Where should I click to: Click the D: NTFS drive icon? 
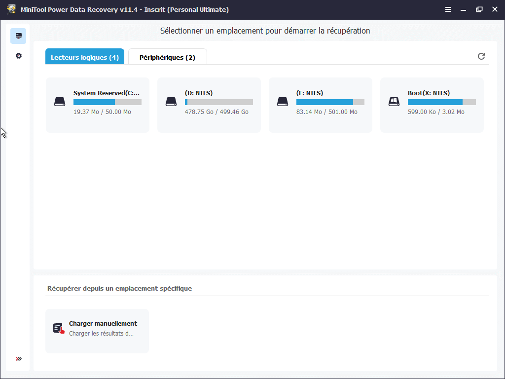click(171, 102)
